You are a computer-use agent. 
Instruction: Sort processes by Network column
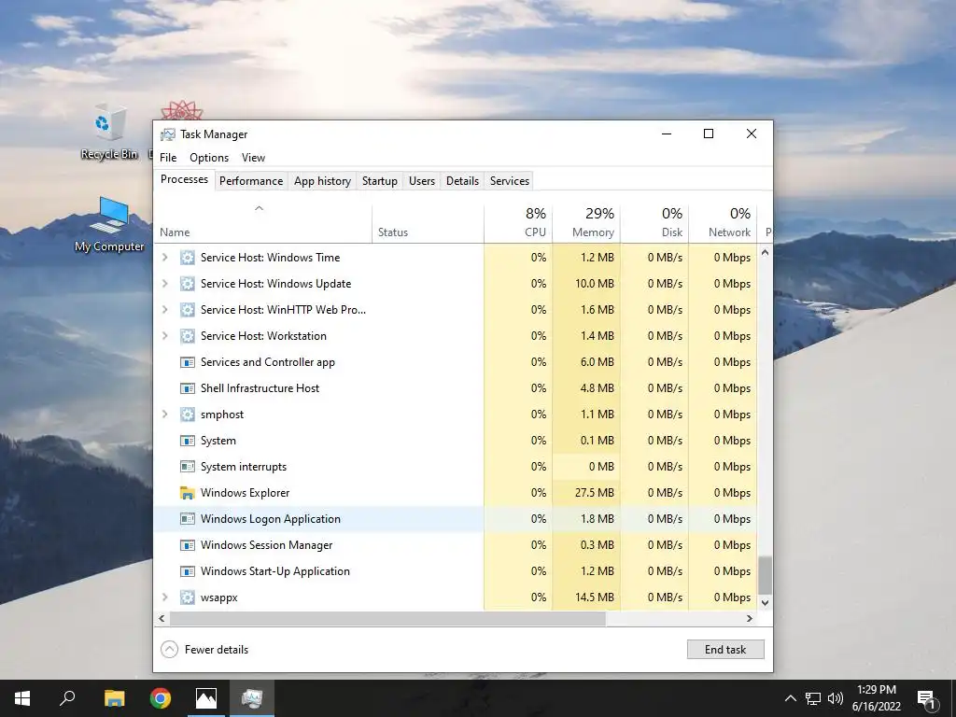[x=724, y=222]
